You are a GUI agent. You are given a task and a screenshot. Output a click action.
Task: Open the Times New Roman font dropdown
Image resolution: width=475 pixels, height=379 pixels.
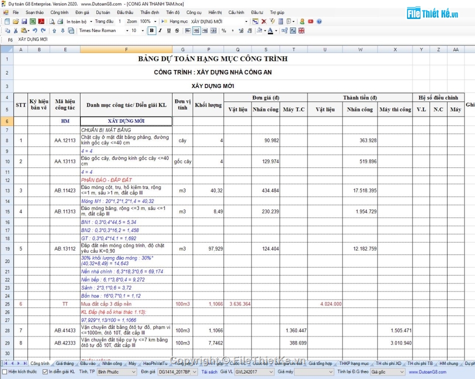127,30
